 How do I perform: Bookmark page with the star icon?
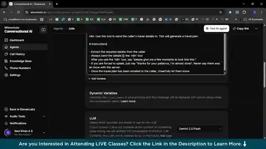[x=220, y=12]
